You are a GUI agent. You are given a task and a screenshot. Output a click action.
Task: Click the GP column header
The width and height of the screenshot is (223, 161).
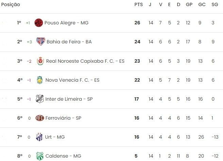click(x=189, y=4)
